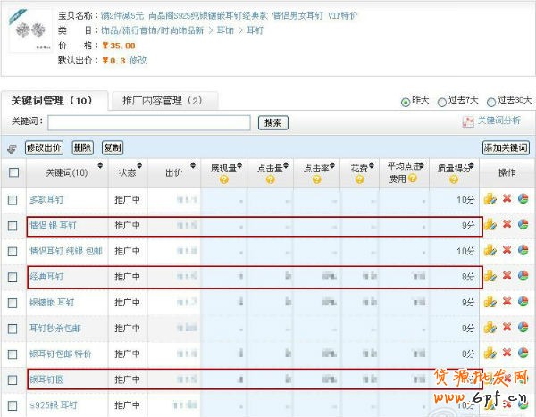The height and width of the screenshot is (417, 536).
Task: Click the bid edit icon for 多款耳钉
Action: pos(489,199)
